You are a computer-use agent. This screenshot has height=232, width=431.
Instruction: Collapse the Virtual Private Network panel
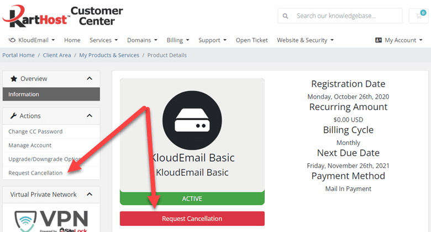pyautogui.click(x=90, y=194)
